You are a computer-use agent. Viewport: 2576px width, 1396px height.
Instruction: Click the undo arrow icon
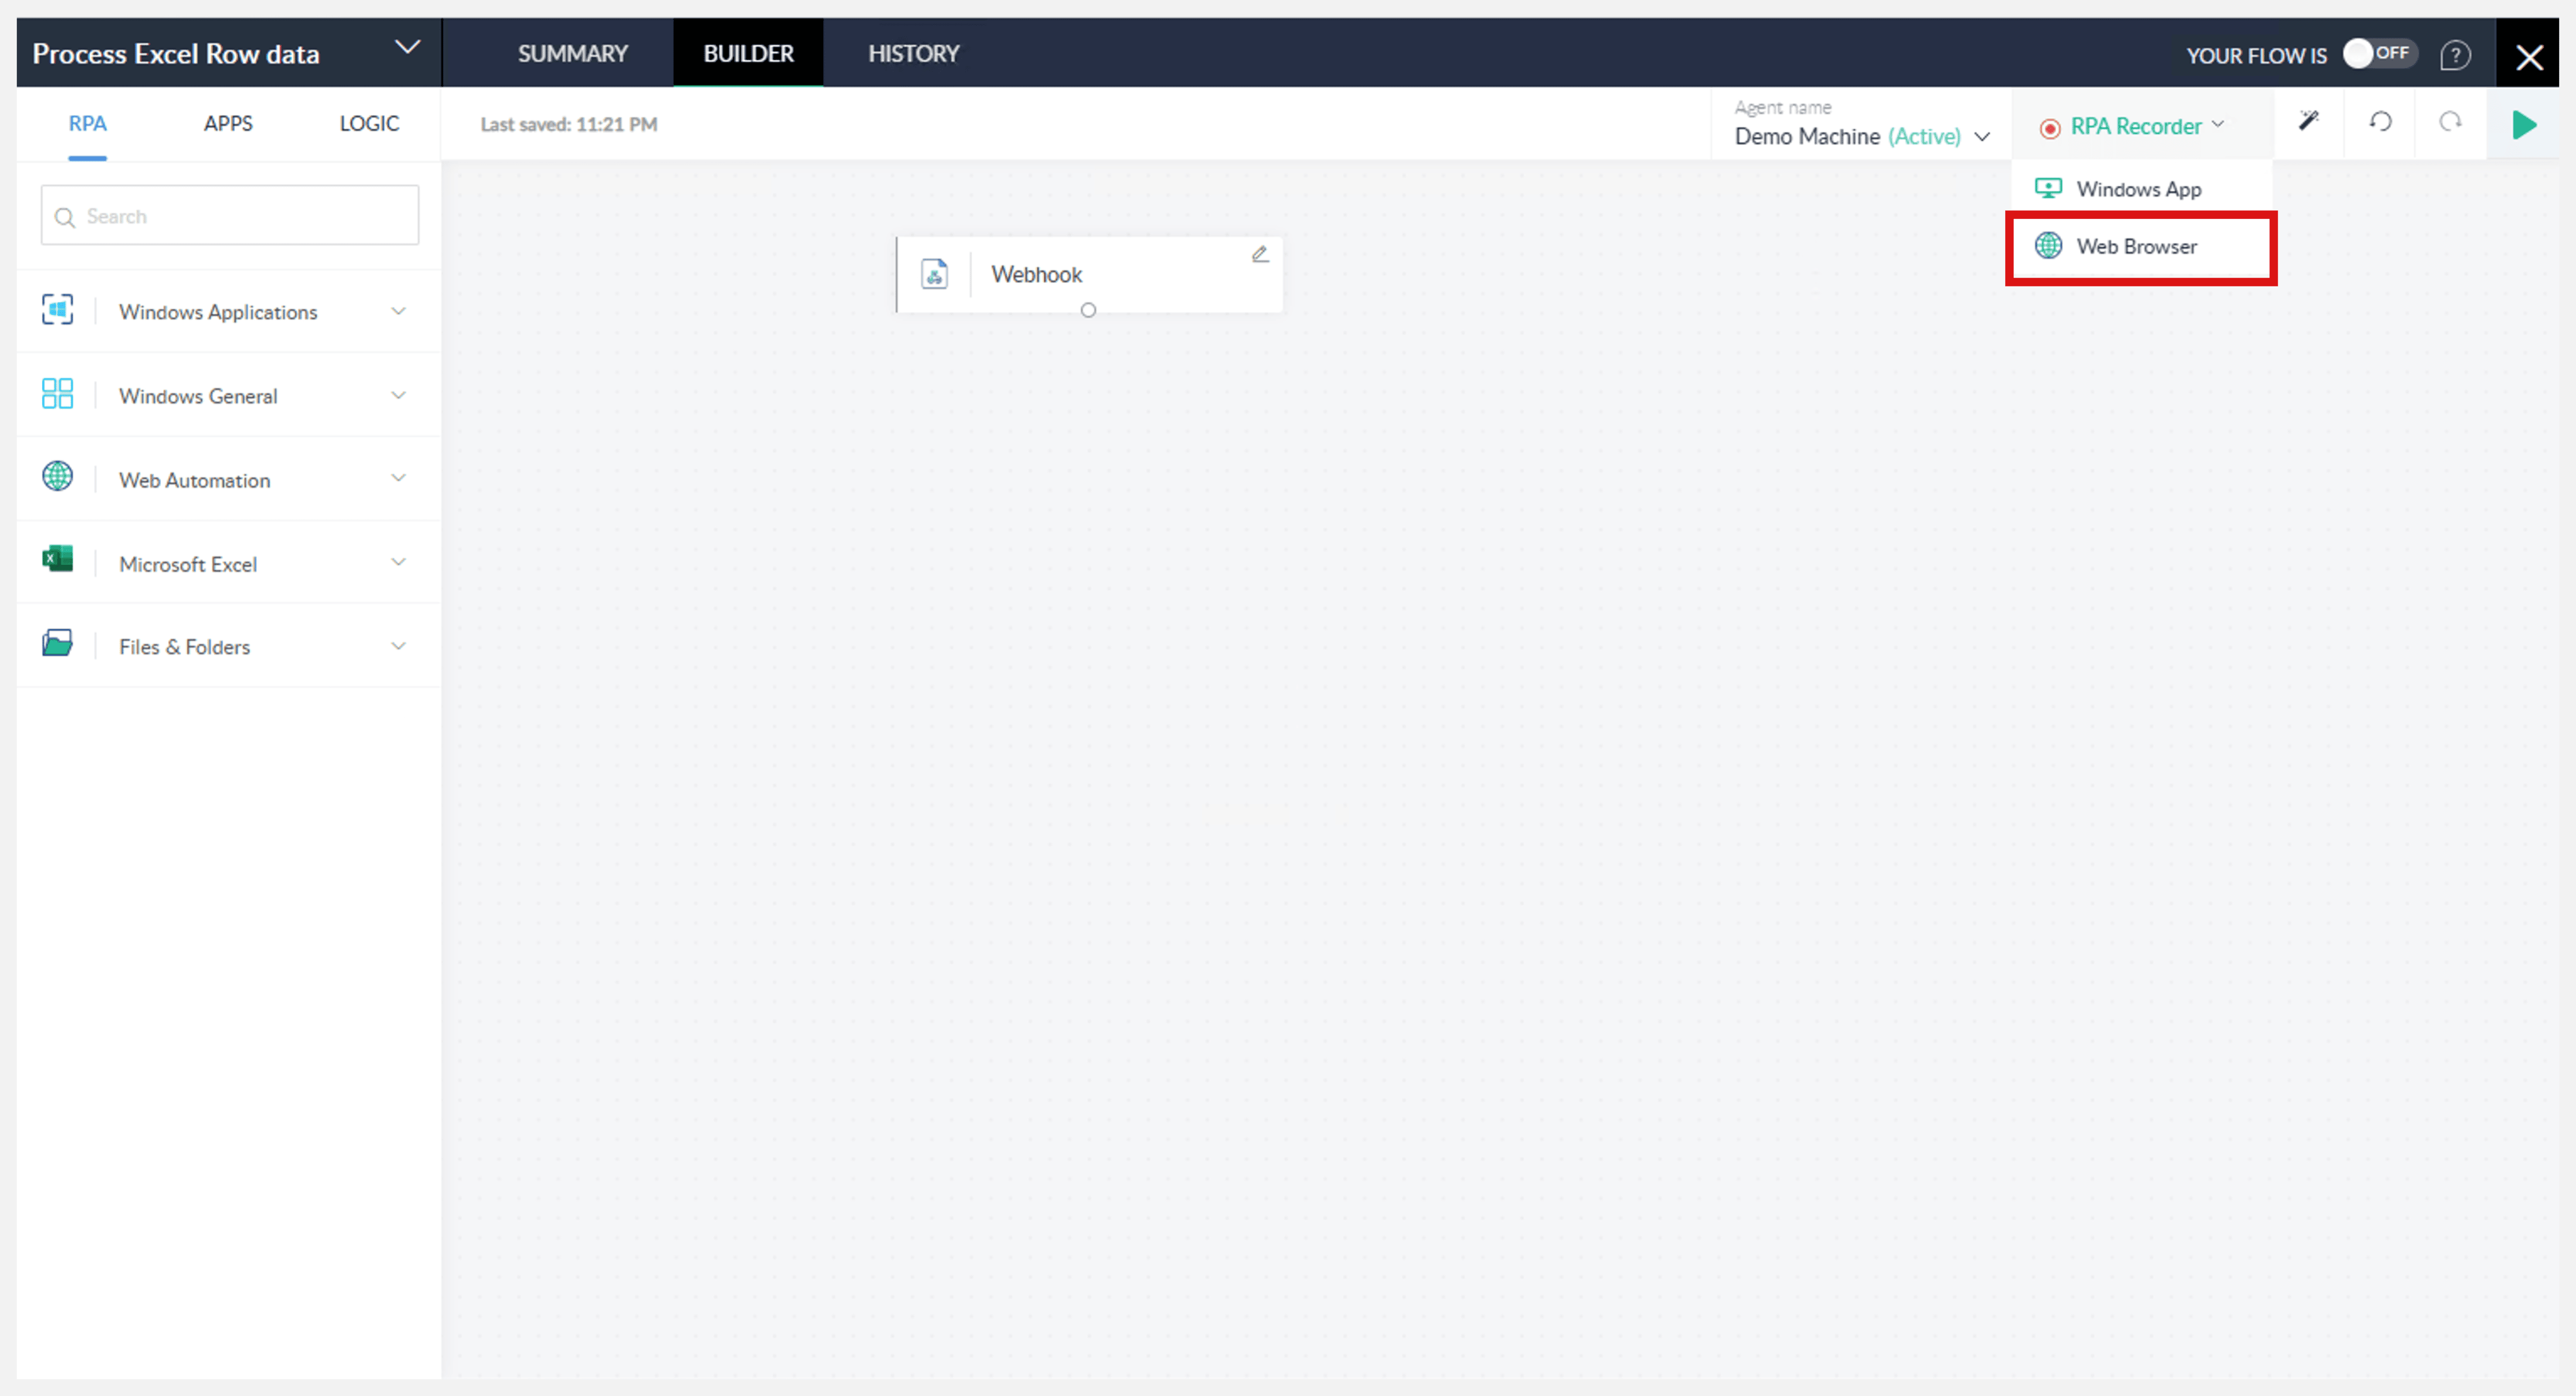(2380, 122)
